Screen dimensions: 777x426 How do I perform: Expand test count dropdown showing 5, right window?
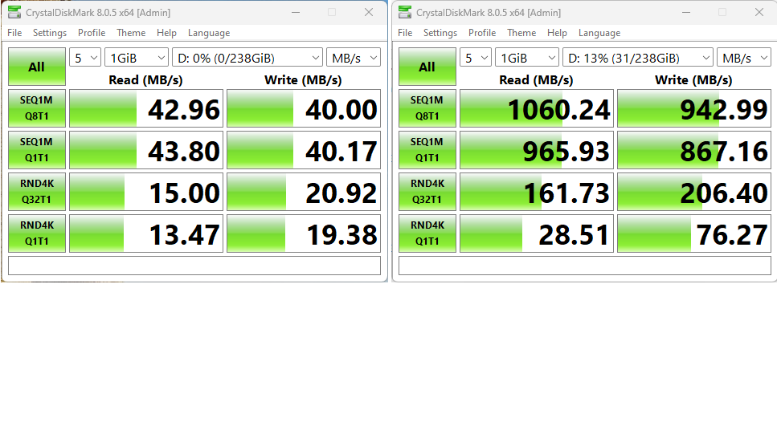tap(476, 58)
